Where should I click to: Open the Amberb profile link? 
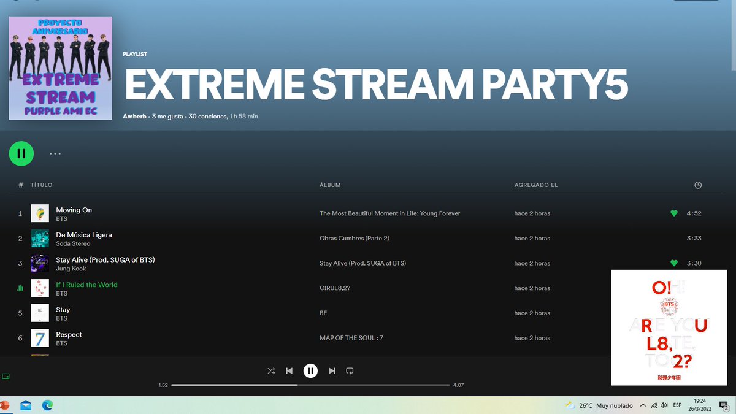pos(134,116)
